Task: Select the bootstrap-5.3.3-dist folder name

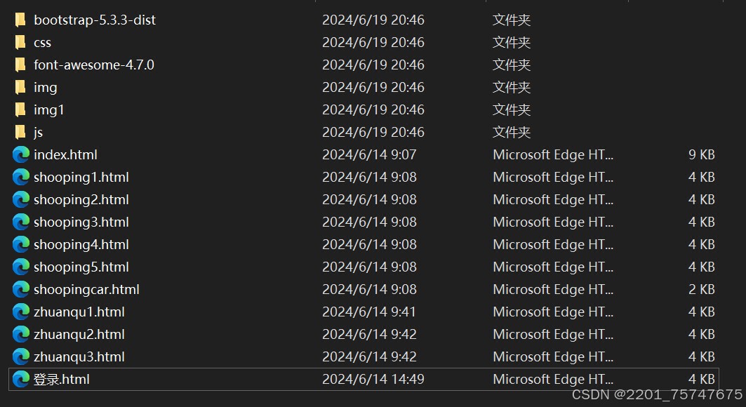Action: [x=95, y=20]
